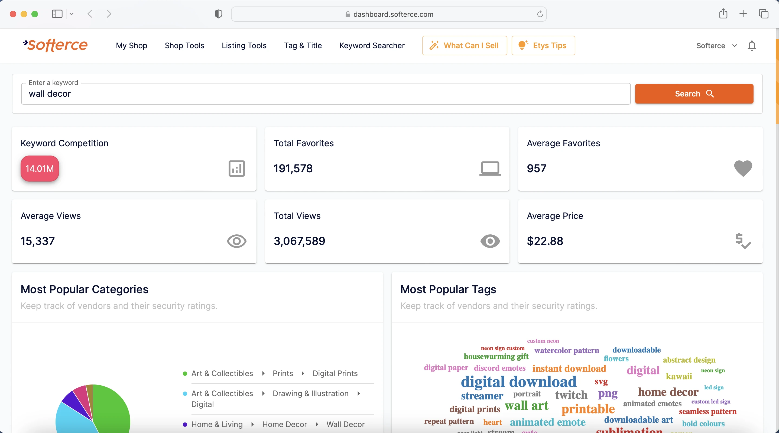This screenshot has width=779, height=433.
Task: Click the 'home decor' tag
Action: click(x=668, y=392)
